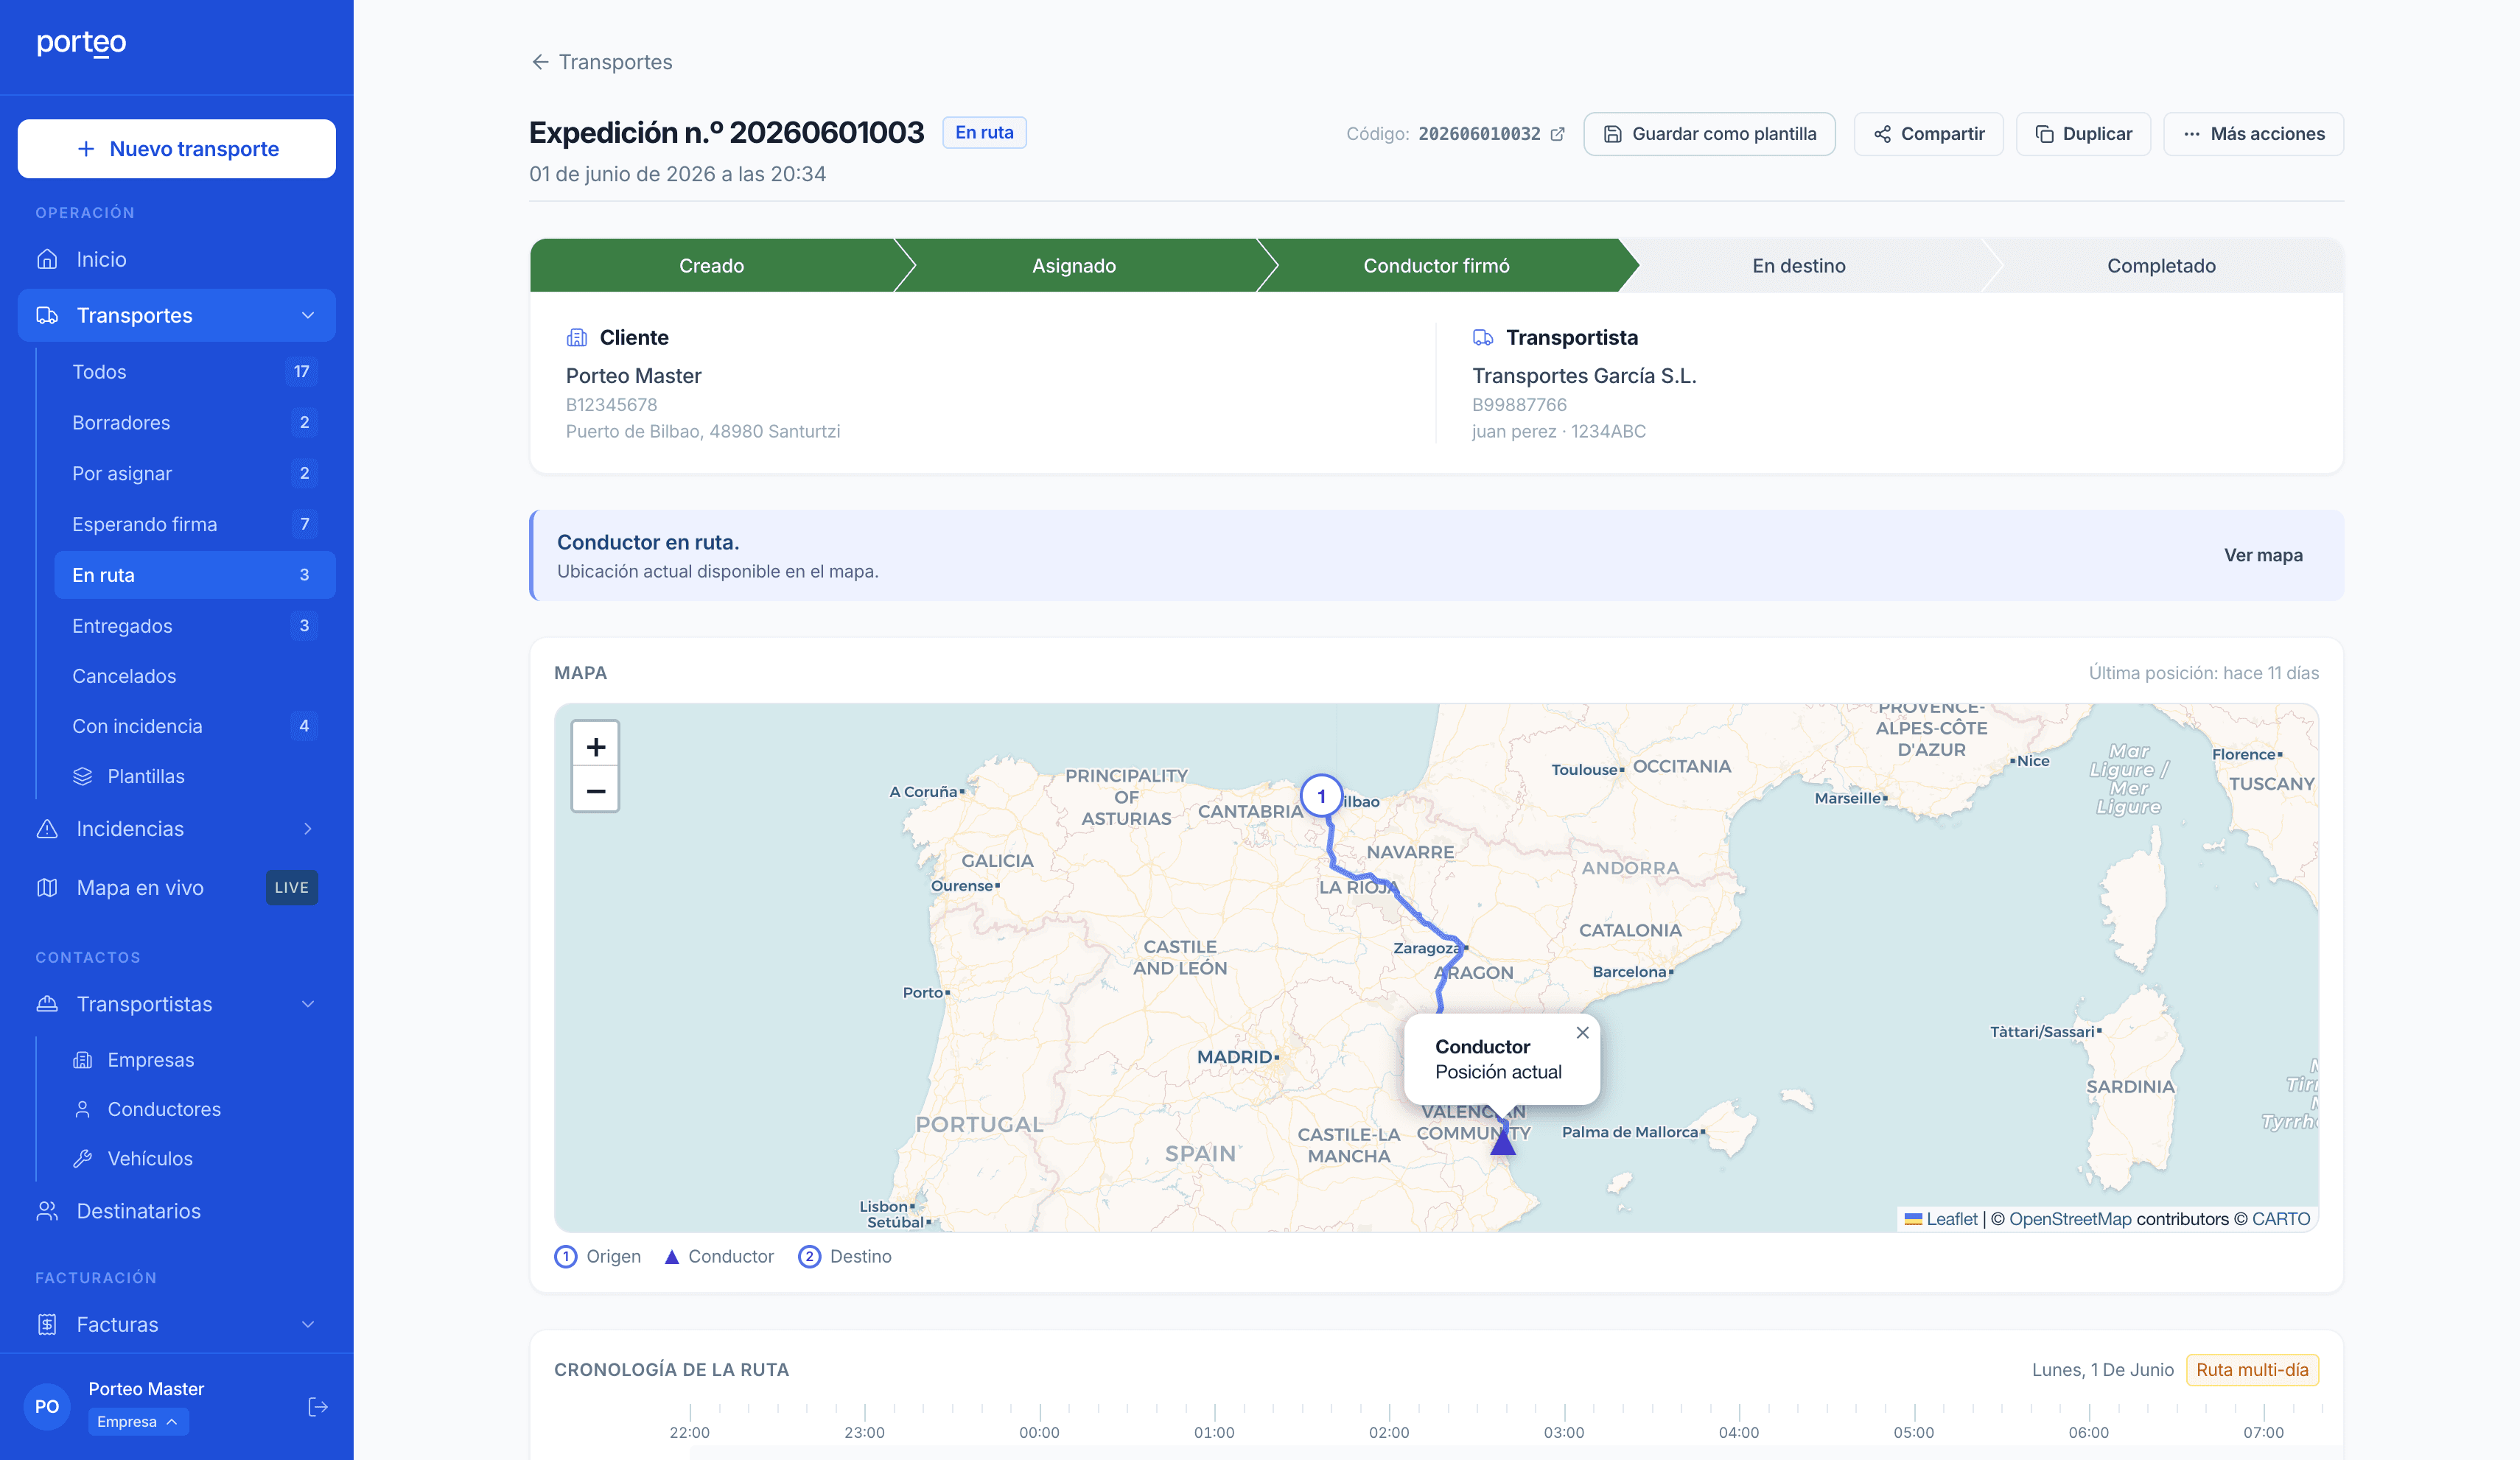Click the conductor triangle marker on map

tap(1502, 1142)
